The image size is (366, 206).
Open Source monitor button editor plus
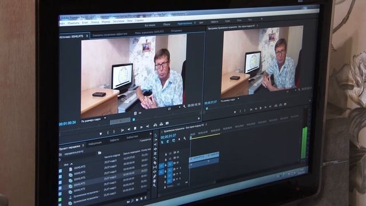click(x=198, y=118)
